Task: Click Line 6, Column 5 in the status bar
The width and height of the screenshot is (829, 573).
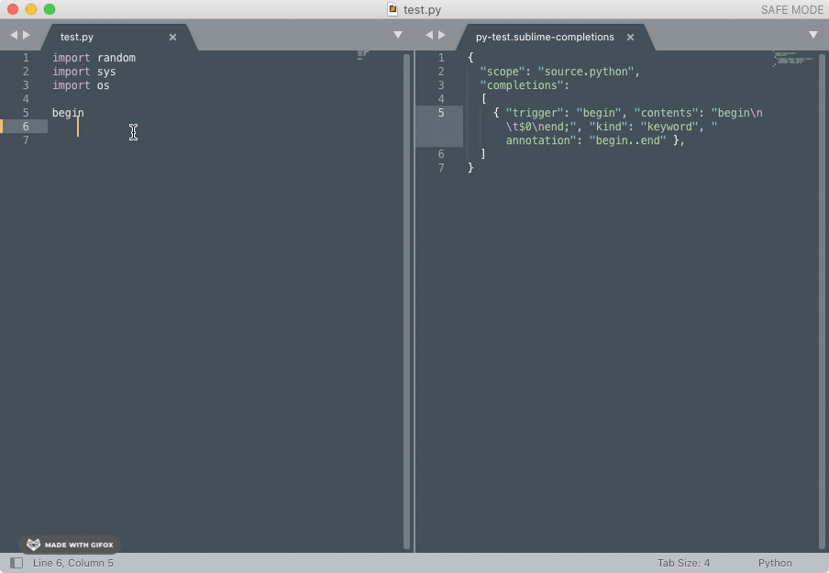Action: point(73,563)
